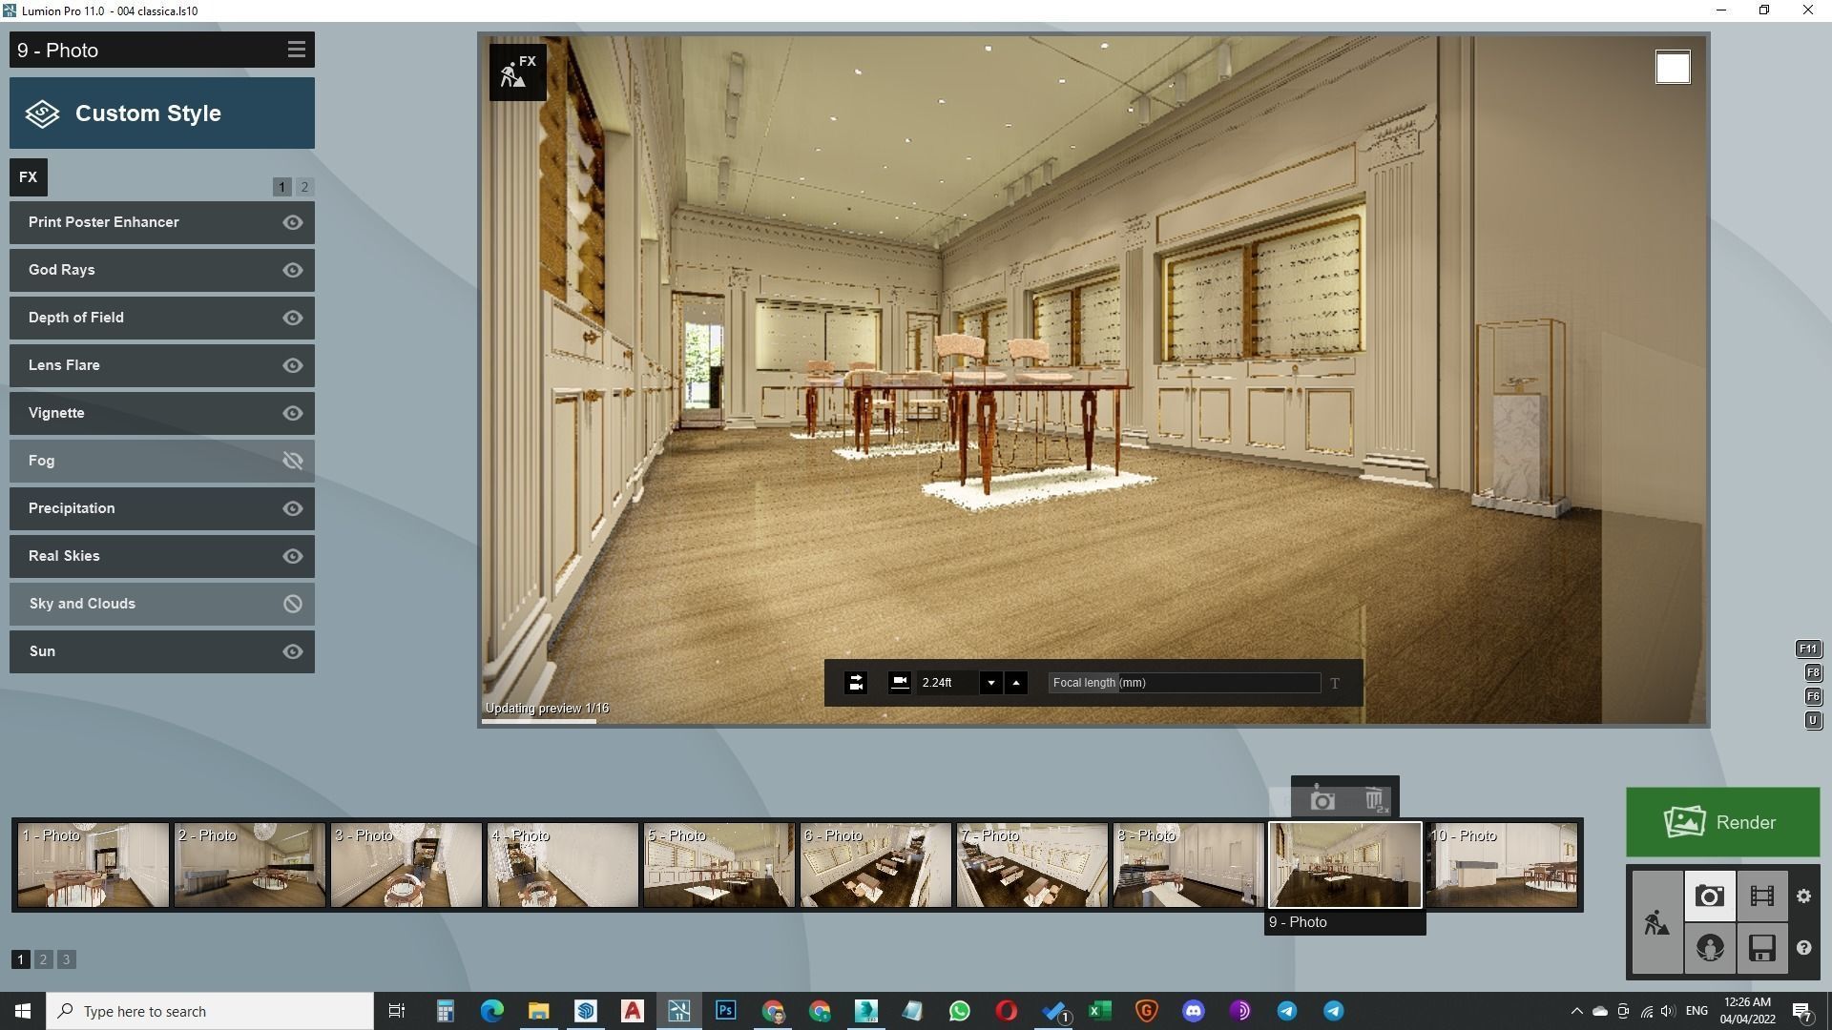Click the FX add effect button
This screenshot has width=1832, height=1030.
tap(29, 177)
